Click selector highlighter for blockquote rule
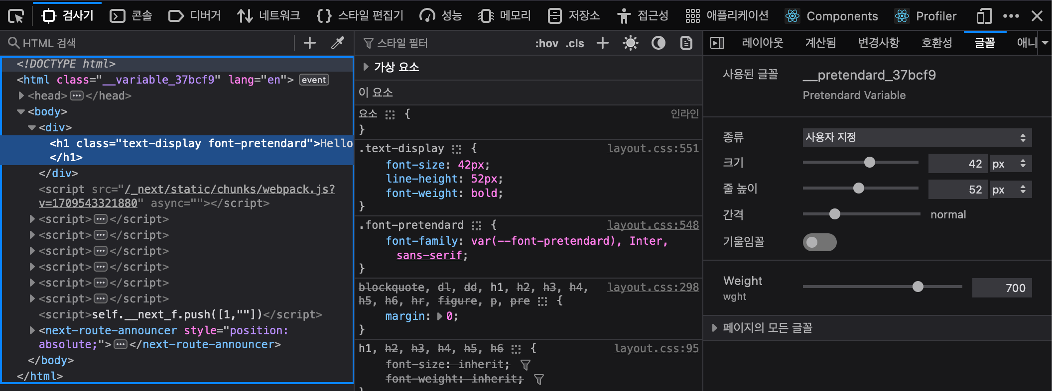Image resolution: width=1052 pixels, height=391 pixels. (542, 301)
